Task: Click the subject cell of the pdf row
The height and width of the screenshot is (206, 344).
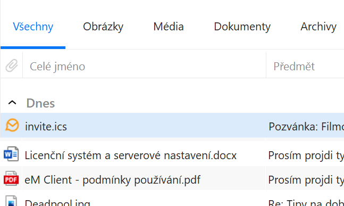Action: tap(306, 180)
